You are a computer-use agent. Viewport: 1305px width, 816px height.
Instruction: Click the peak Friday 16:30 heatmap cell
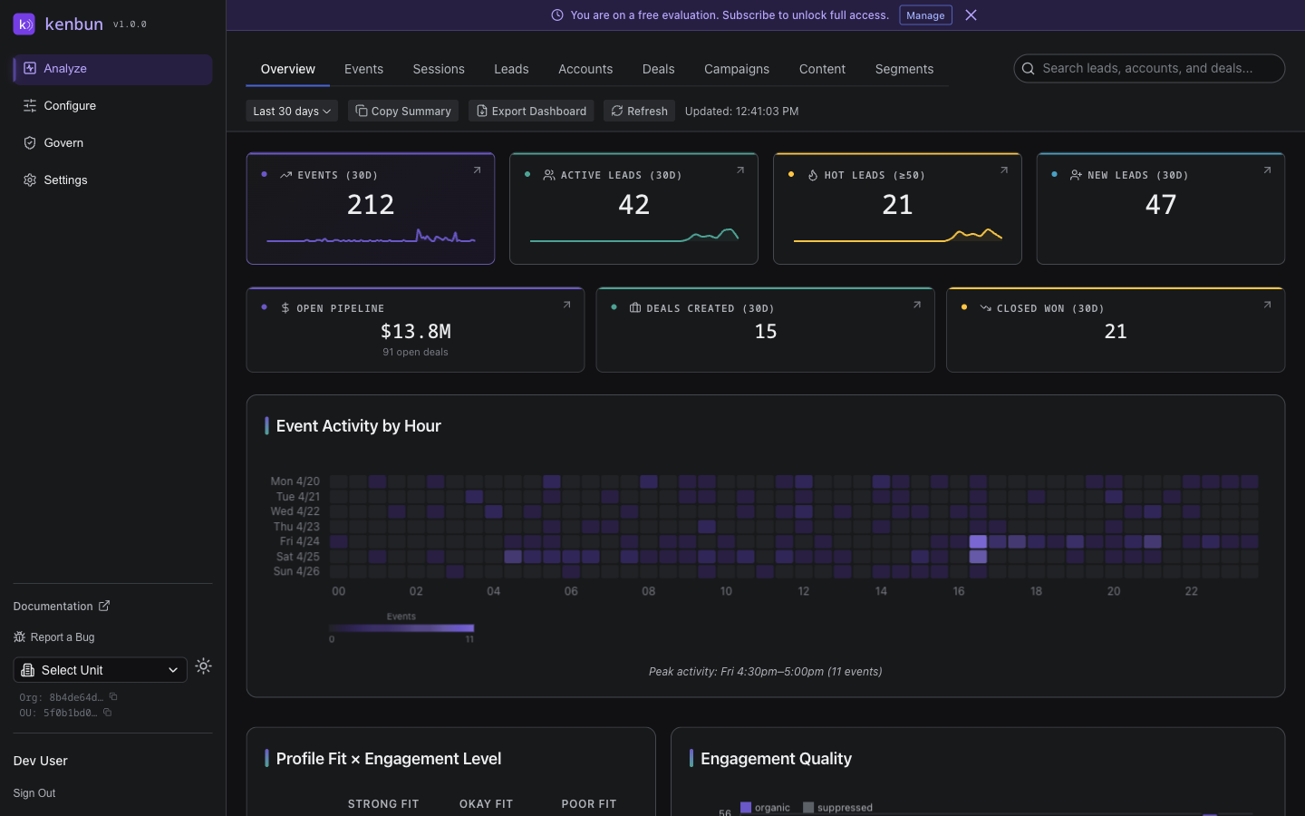[x=978, y=541]
